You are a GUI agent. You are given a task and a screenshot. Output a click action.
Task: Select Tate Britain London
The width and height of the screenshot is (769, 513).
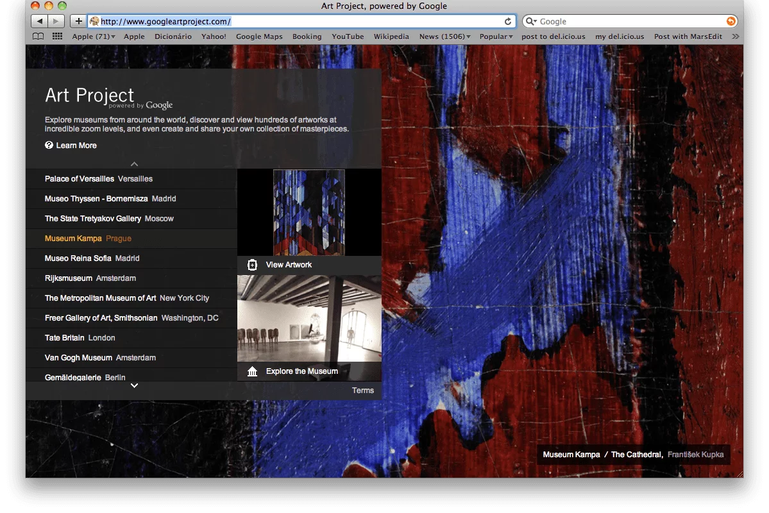pos(131,338)
